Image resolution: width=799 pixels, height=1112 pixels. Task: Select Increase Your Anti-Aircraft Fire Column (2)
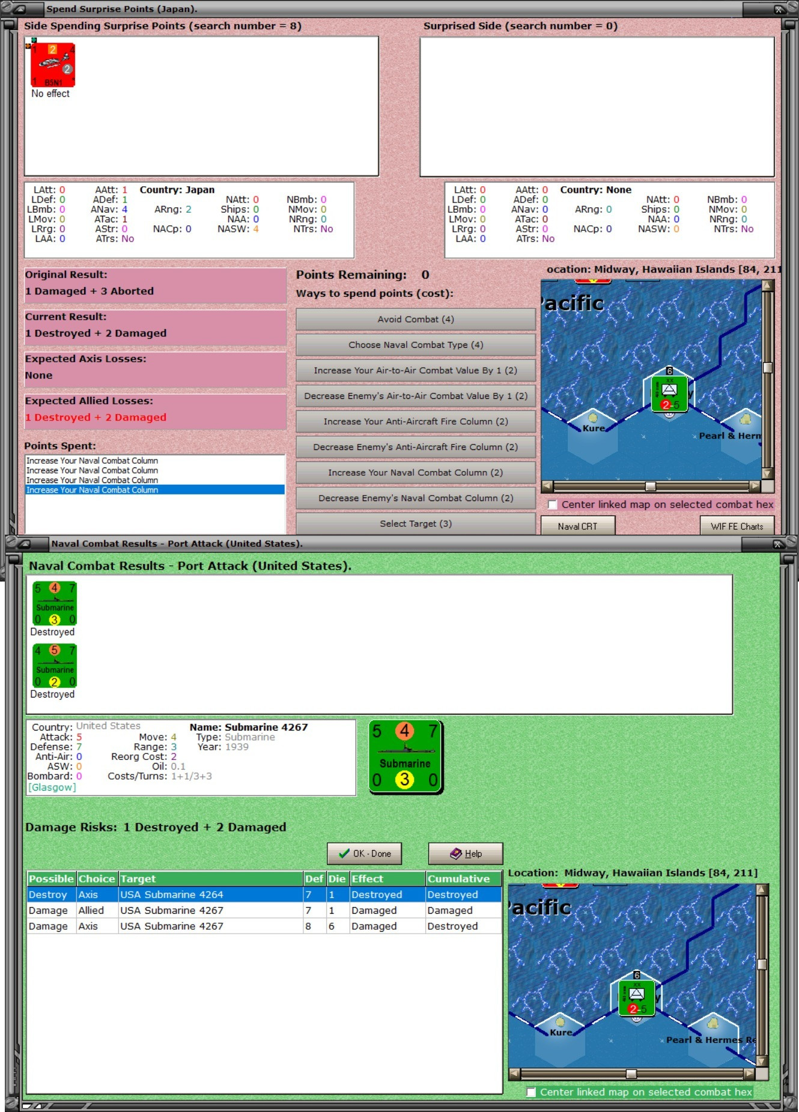pyautogui.click(x=416, y=422)
